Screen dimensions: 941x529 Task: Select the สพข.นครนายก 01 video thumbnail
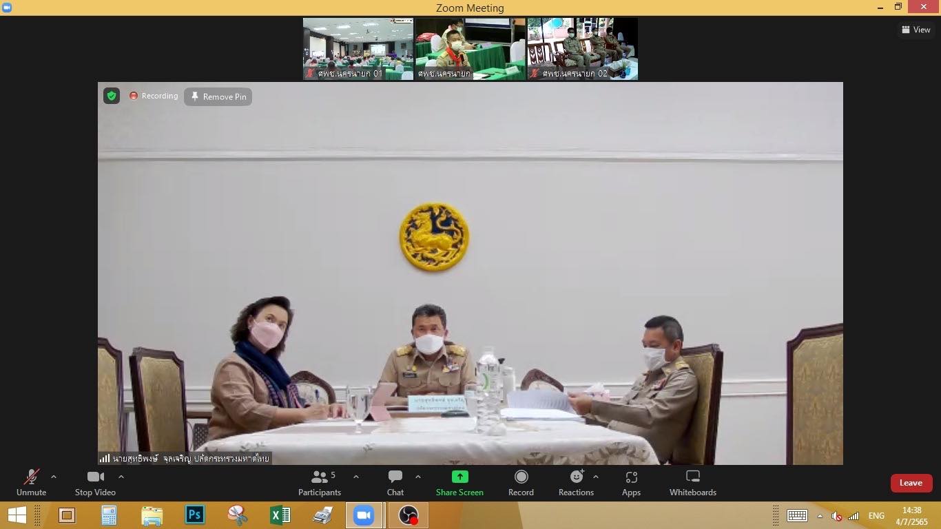click(x=358, y=49)
